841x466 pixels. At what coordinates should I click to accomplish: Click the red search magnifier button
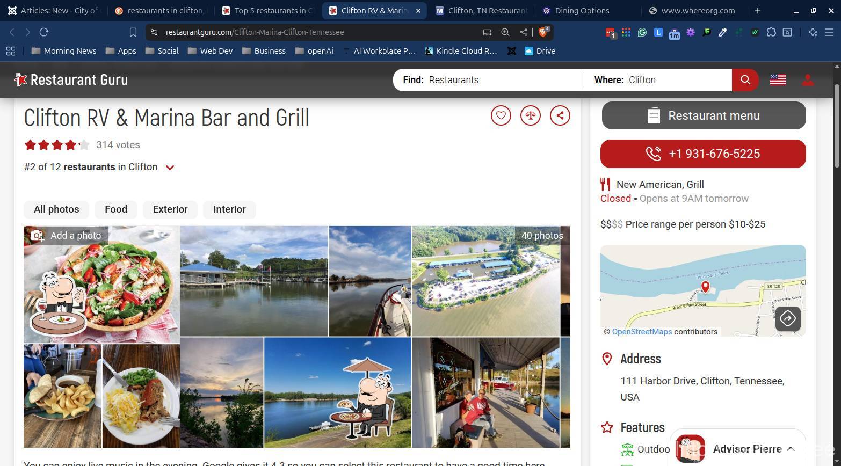coord(745,80)
